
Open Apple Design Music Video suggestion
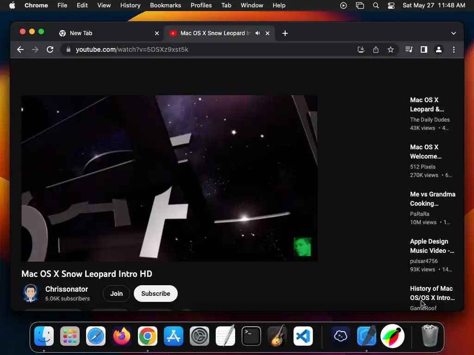pos(432,246)
